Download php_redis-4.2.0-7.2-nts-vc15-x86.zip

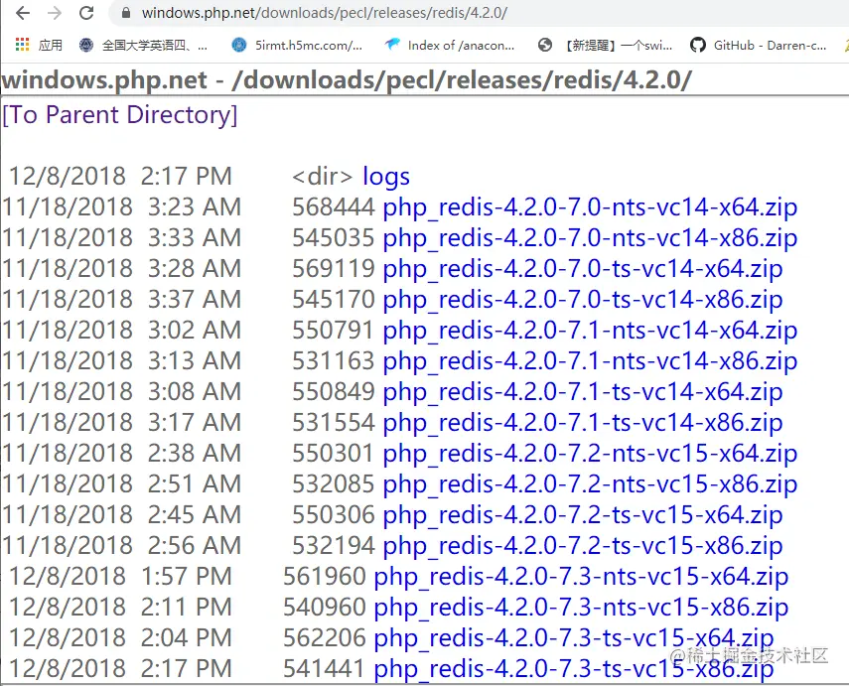click(590, 484)
